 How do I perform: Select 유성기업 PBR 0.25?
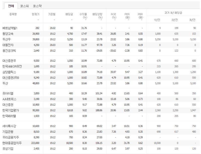pyautogui.click(x=140, y=149)
